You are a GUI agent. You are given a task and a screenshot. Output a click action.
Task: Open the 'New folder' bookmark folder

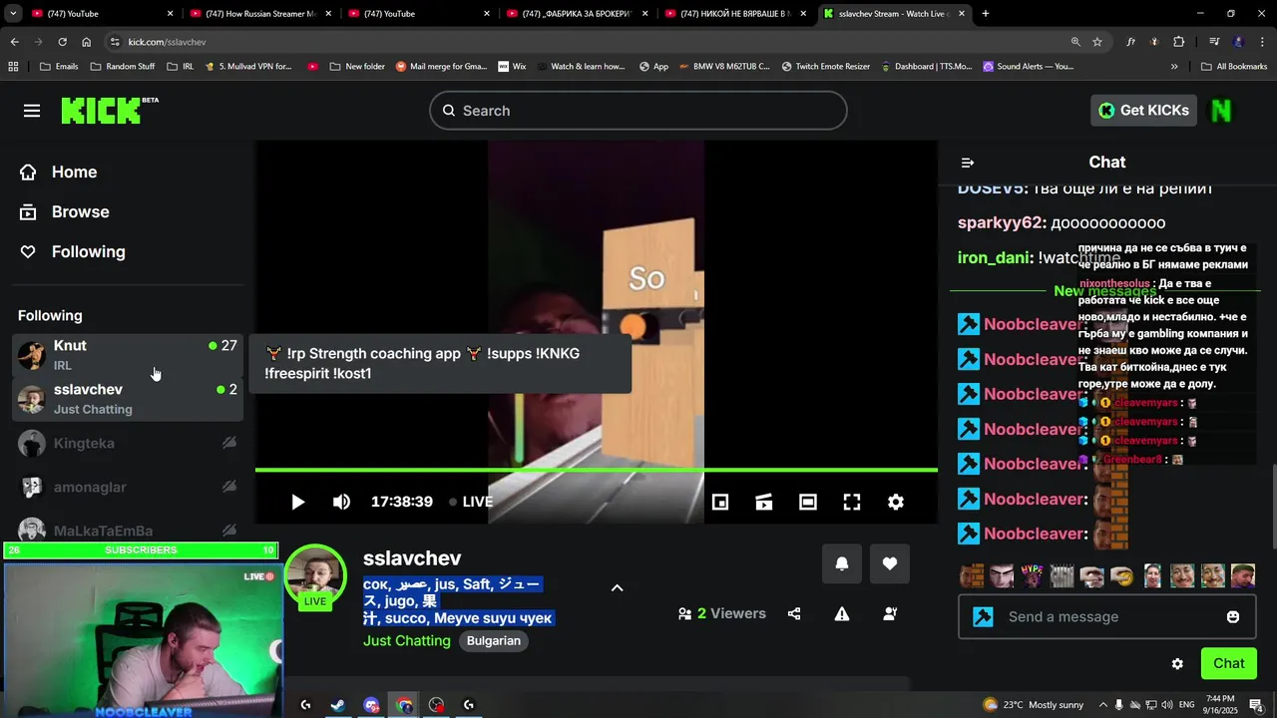(356, 67)
